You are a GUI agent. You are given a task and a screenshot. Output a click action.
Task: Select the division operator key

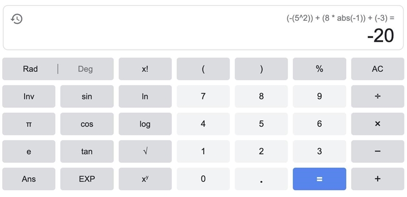(377, 96)
